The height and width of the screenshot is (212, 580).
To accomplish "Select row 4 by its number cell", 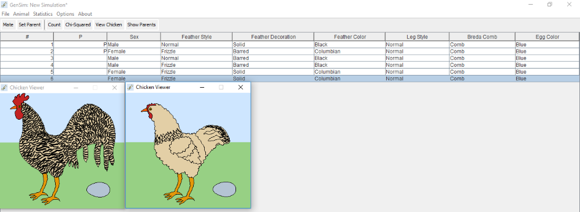I will pos(27,65).
